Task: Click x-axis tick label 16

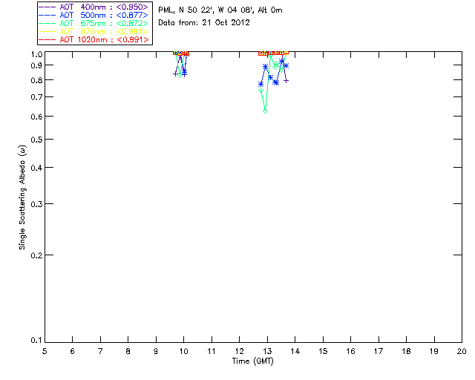Action: point(350,351)
